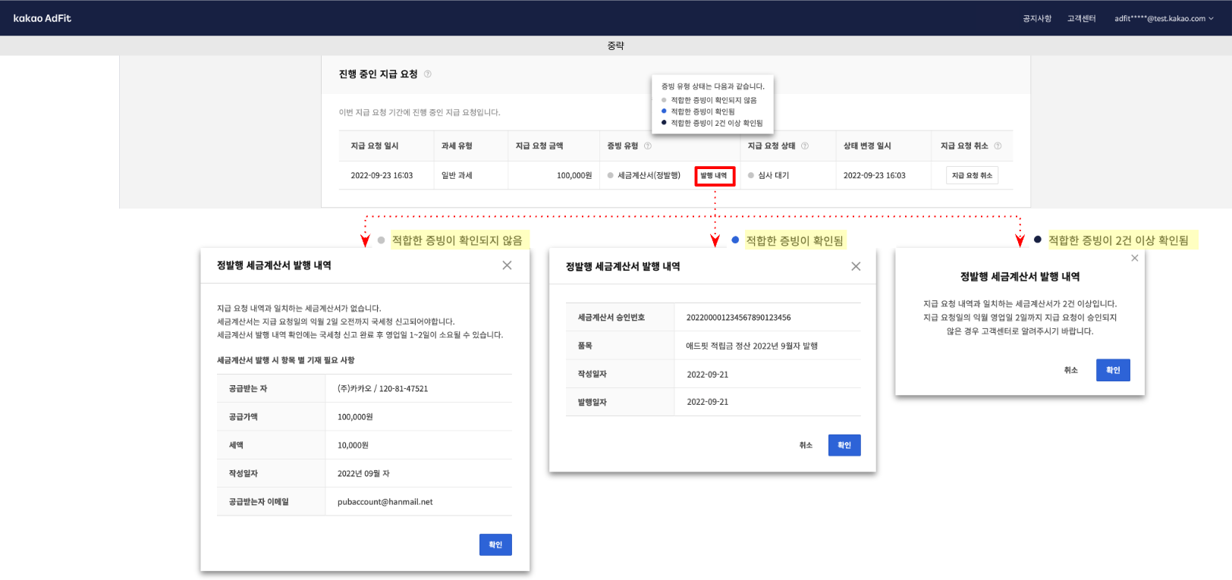Close the dialog listing 공급받는 자 details
The width and height of the screenshot is (1232, 580).
(507, 265)
